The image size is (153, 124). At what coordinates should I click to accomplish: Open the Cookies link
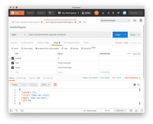pos(119,43)
